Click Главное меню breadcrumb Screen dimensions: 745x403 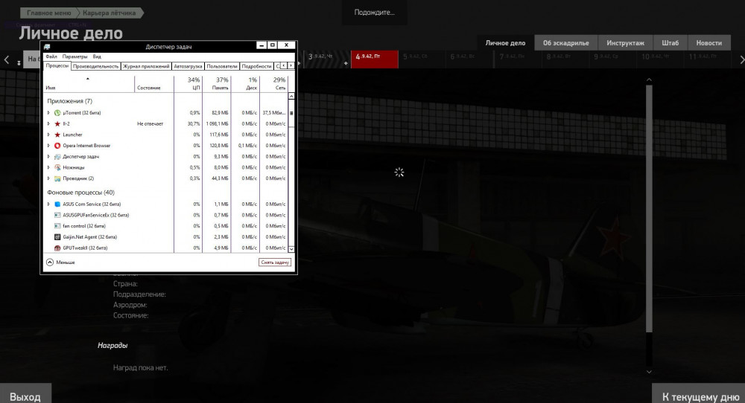coord(48,13)
